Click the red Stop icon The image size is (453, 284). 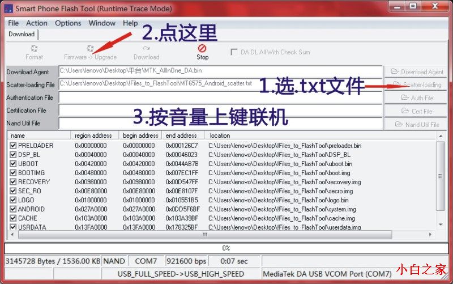click(202, 48)
